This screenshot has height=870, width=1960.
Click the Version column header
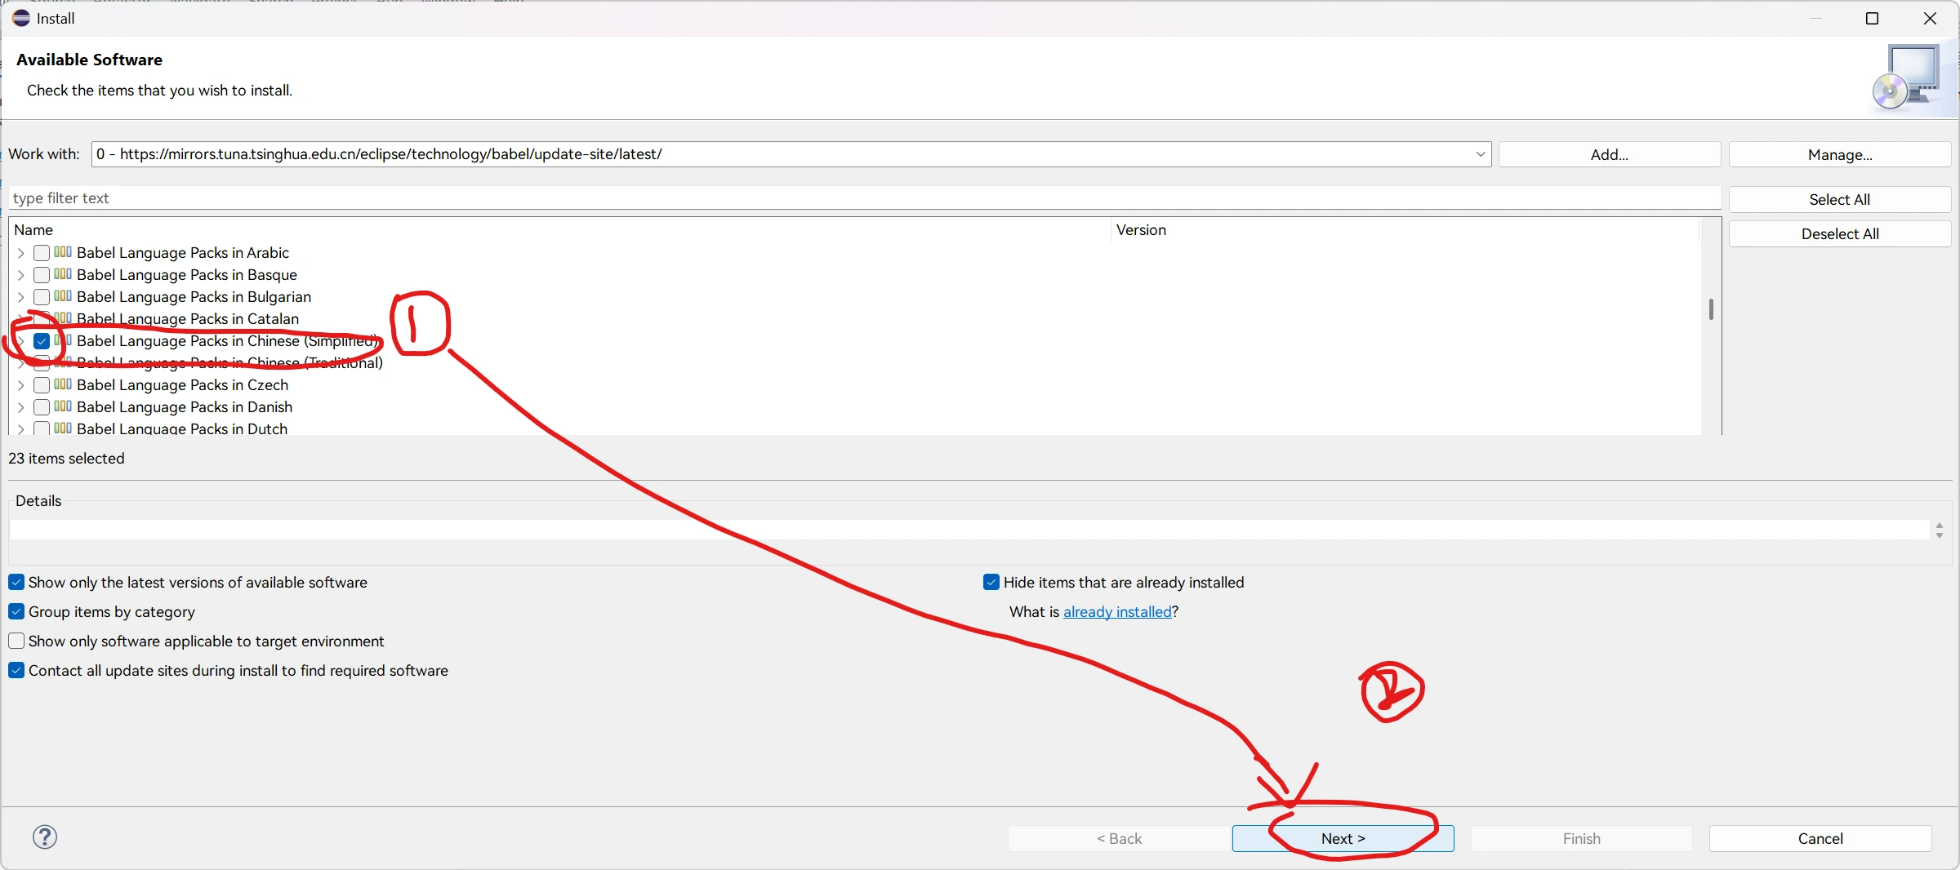[x=1141, y=230]
